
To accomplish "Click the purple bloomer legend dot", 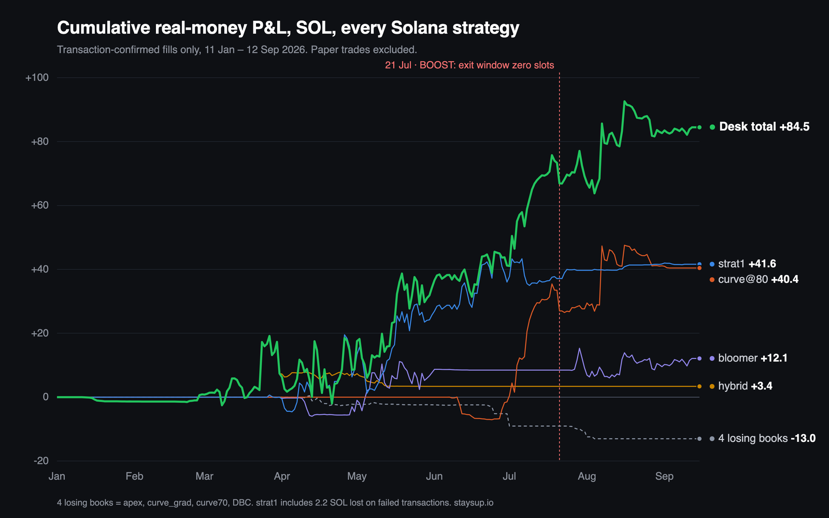I will coord(712,358).
